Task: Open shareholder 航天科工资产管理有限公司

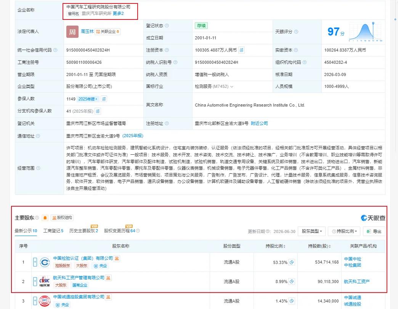Action: click(79, 278)
